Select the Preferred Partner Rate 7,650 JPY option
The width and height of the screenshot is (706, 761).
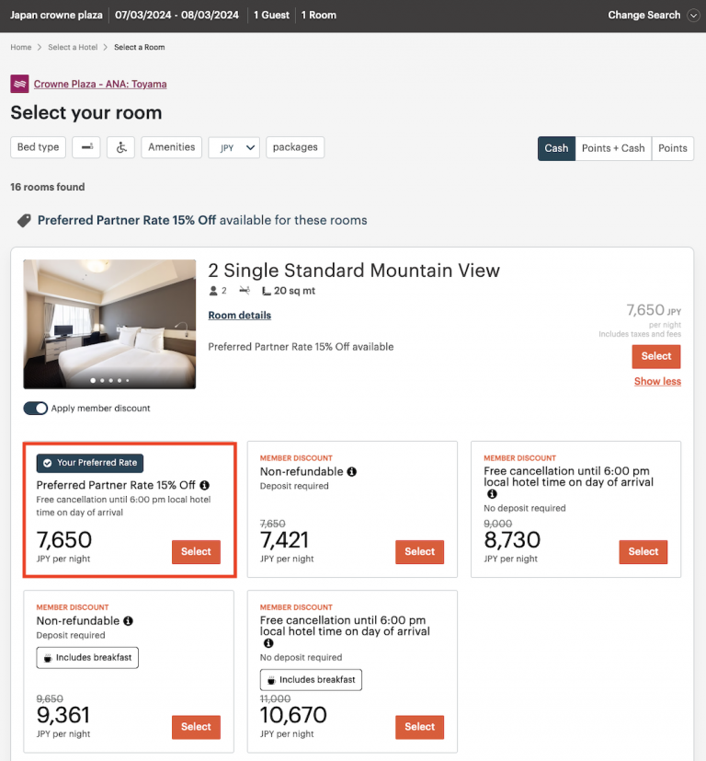(x=196, y=551)
